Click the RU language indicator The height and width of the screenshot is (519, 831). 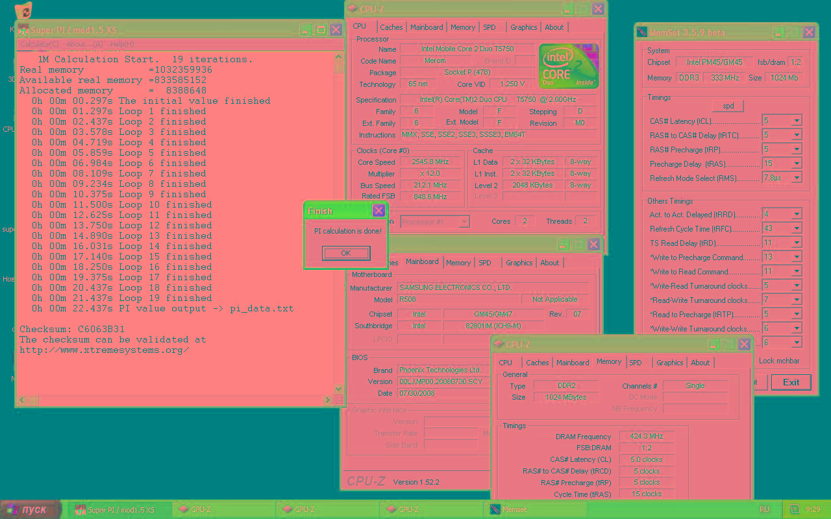[x=764, y=510]
